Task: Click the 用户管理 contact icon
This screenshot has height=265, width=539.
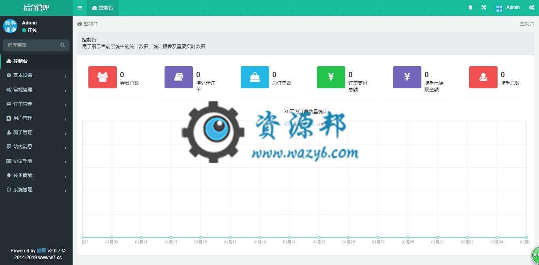Action: (9, 118)
